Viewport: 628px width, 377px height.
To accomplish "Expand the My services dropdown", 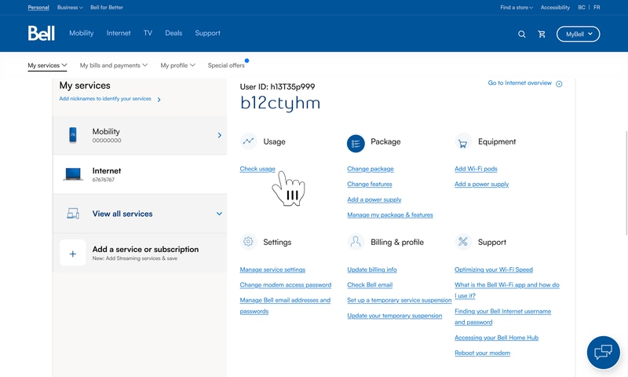I will pos(47,65).
